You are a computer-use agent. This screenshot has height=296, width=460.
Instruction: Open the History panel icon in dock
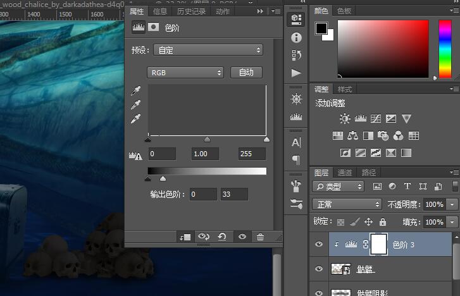[296, 55]
